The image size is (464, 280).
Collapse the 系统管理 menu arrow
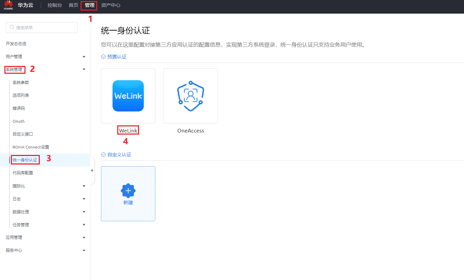84,69
